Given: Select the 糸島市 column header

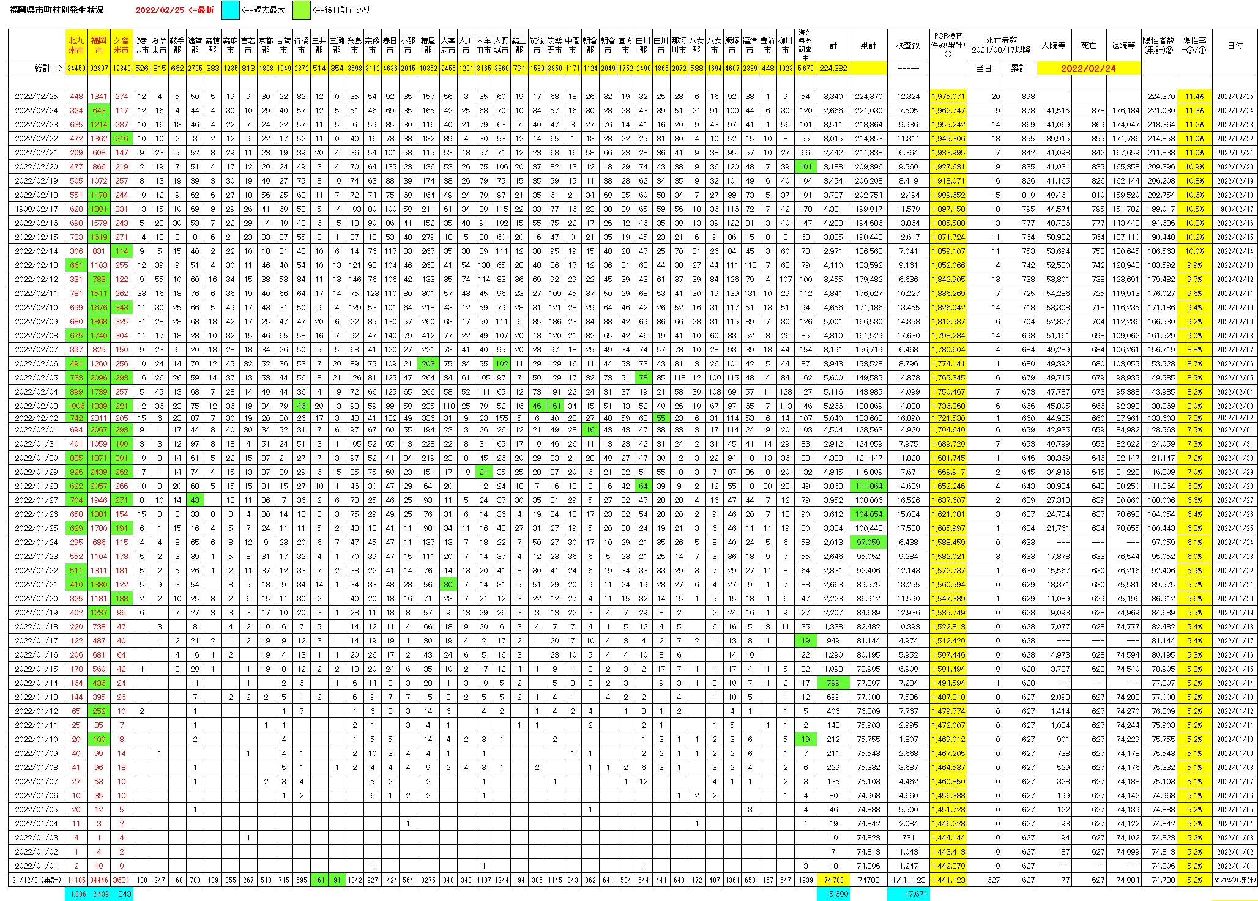Looking at the screenshot, I should click(x=354, y=45).
